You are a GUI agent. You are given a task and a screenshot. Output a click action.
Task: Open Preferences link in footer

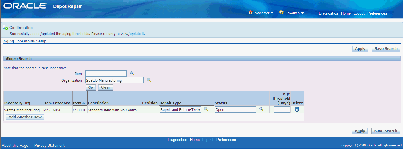coord(226,140)
